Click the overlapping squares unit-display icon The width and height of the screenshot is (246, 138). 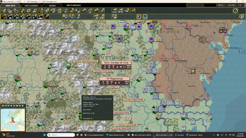pyautogui.click(x=4, y=11)
